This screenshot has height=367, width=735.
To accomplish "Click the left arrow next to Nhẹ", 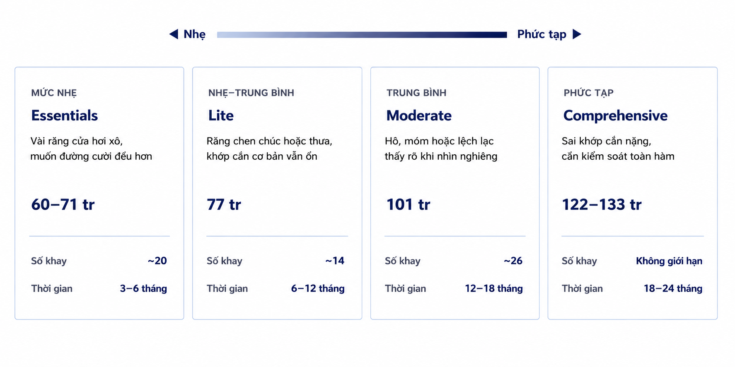I will pos(174,34).
